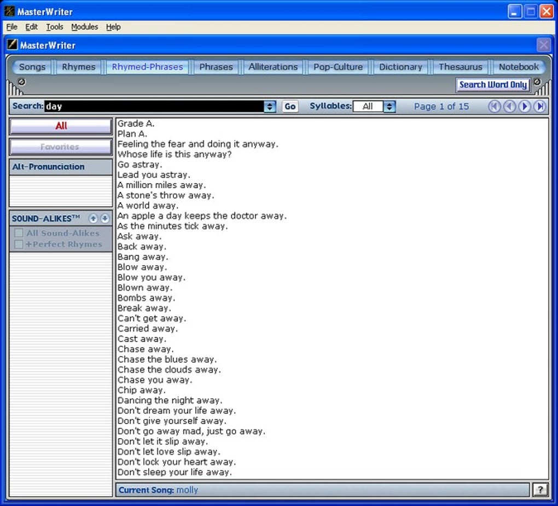Click the small circle icon at left corner
This screenshot has height=506, width=558.
pos(22,82)
